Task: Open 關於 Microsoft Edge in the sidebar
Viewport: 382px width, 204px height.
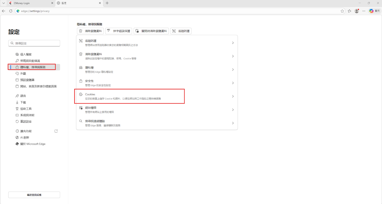Action: tap(34, 144)
